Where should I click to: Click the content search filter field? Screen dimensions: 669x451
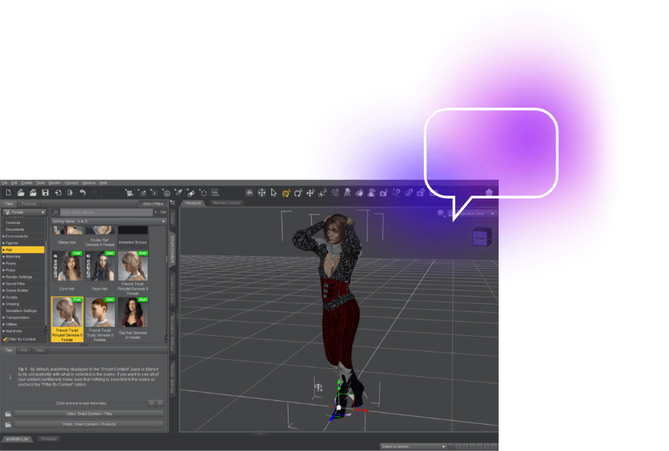(x=105, y=213)
